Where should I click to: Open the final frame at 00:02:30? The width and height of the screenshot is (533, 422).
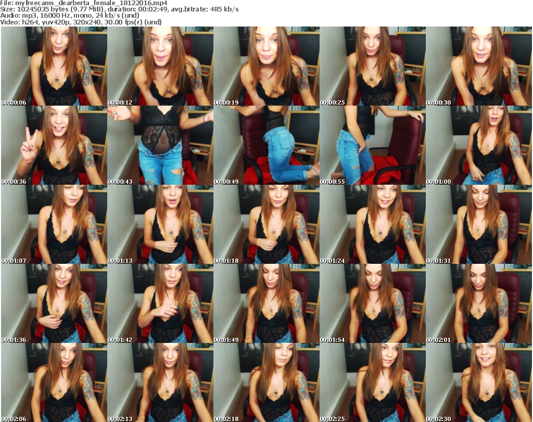(479, 382)
